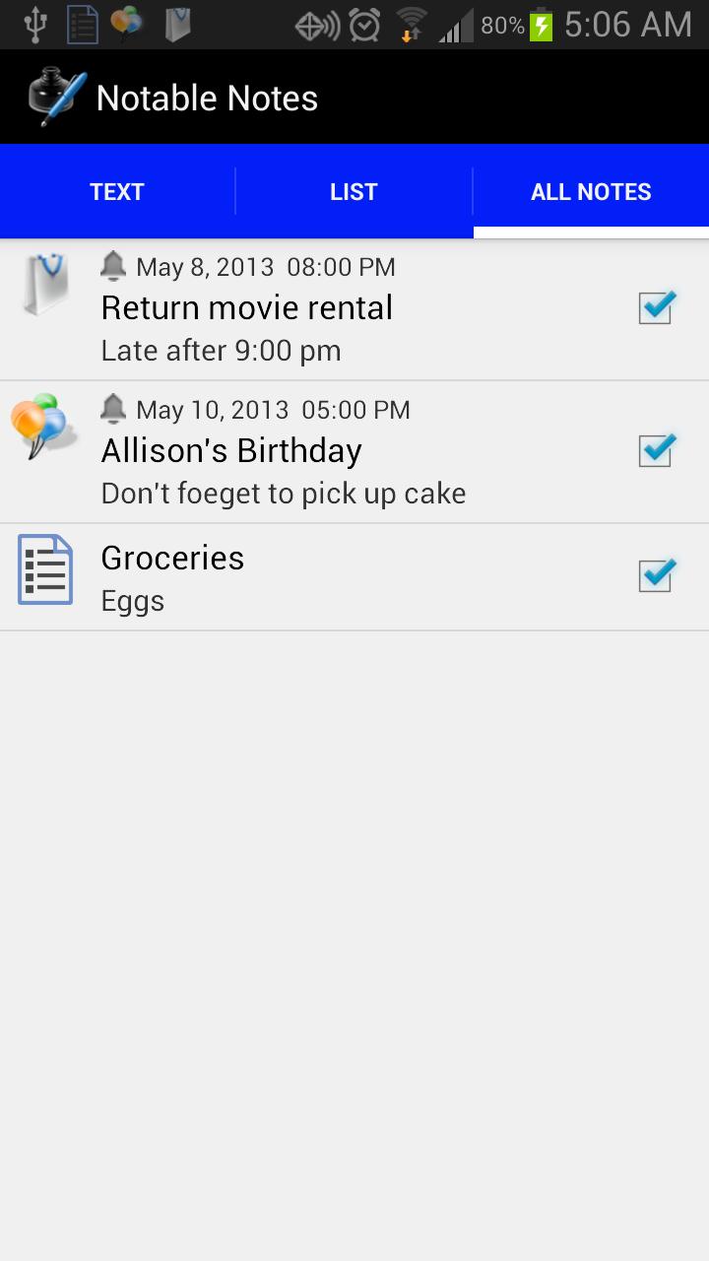The image size is (709, 1261).
Task: Toggle the Groceries note checkbox
Action: click(x=655, y=575)
